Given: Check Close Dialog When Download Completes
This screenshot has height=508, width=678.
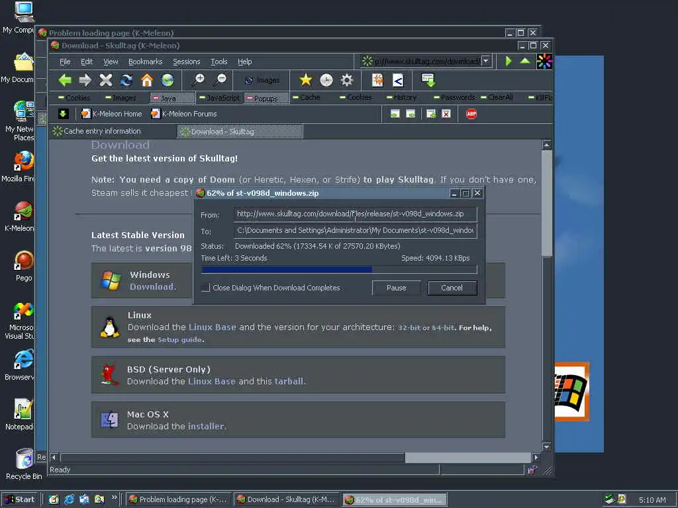Looking at the screenshot, I should click(x=206, y=288).
